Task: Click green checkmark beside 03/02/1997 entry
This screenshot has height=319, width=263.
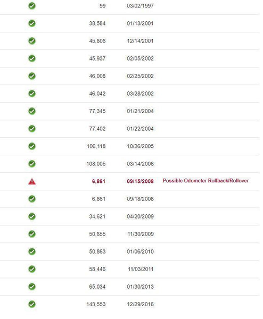Action: [x=32, y=6]
